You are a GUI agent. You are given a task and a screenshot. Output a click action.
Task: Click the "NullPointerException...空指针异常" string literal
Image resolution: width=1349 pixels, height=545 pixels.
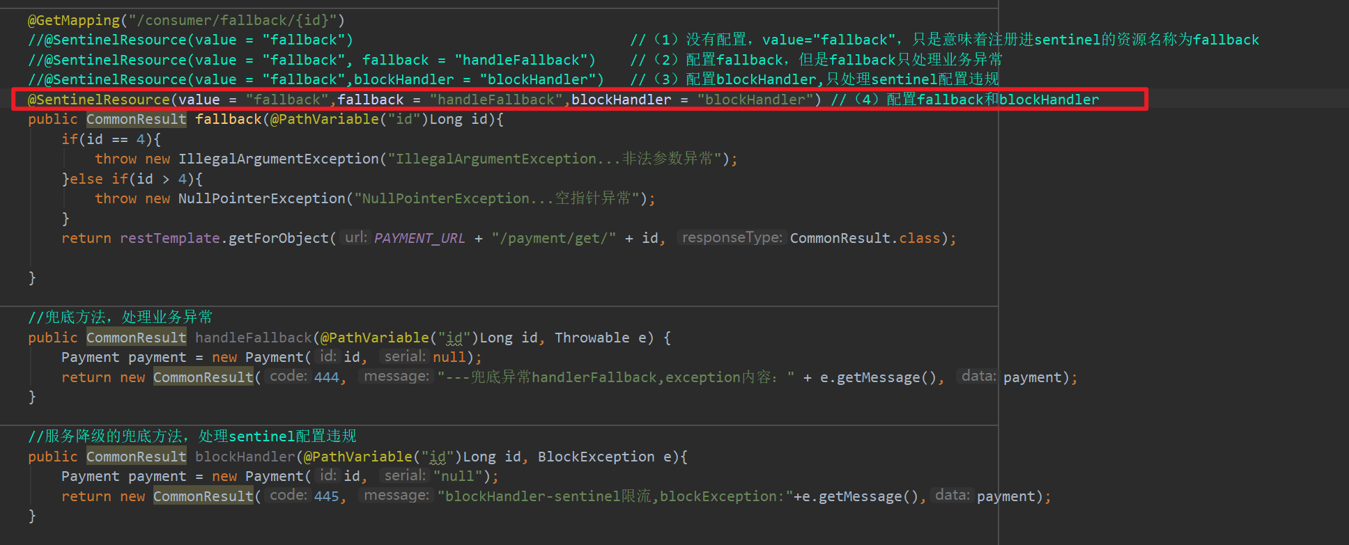[497, 198]
